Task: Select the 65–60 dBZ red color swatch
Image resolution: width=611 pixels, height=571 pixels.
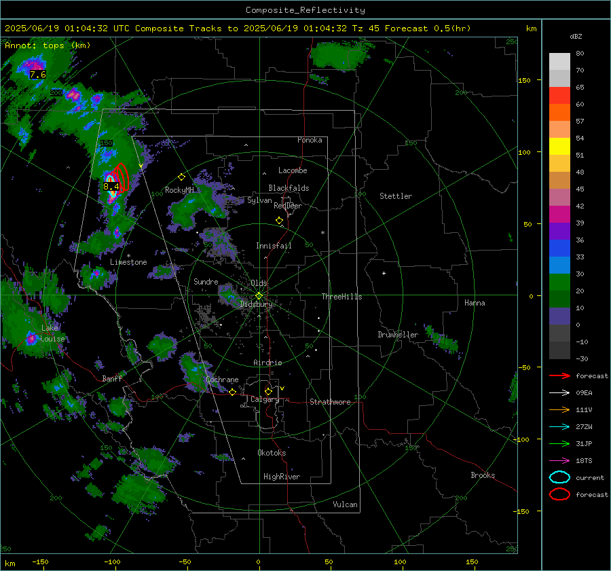Action: click(559, 96)
